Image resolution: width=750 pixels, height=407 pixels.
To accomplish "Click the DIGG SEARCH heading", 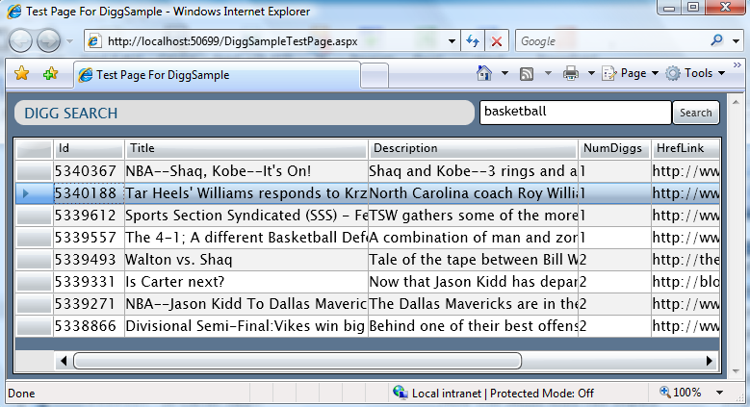I will [71, 114].
